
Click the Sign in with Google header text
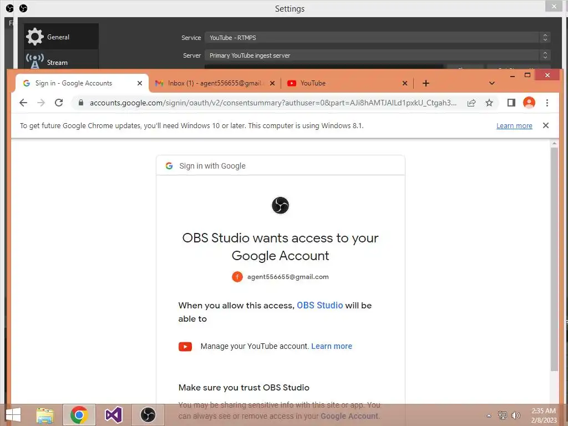click(x=212, y=166)
